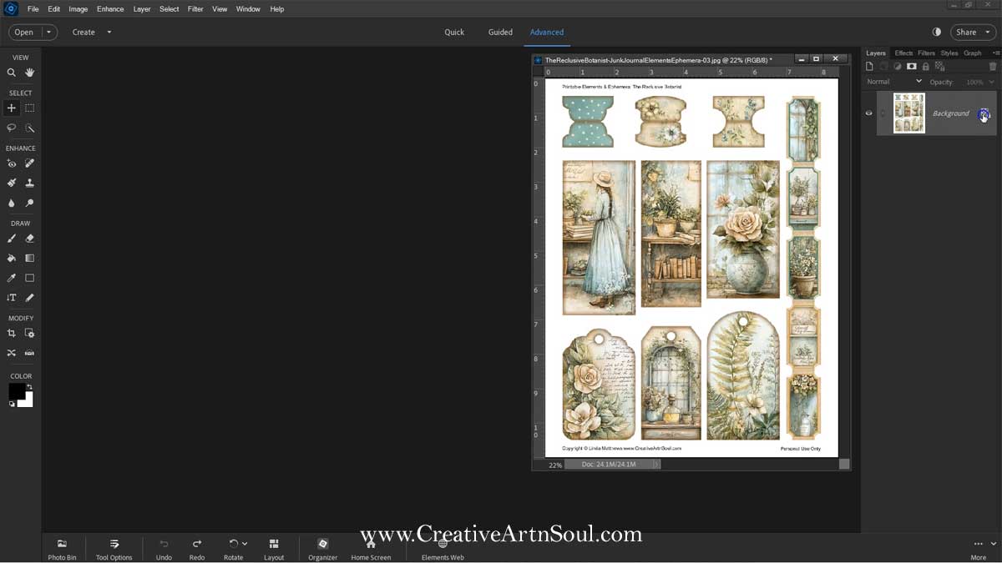Switch to the Effects panel tab
This screenshot has height=563, width=1002.
(903, 53)
